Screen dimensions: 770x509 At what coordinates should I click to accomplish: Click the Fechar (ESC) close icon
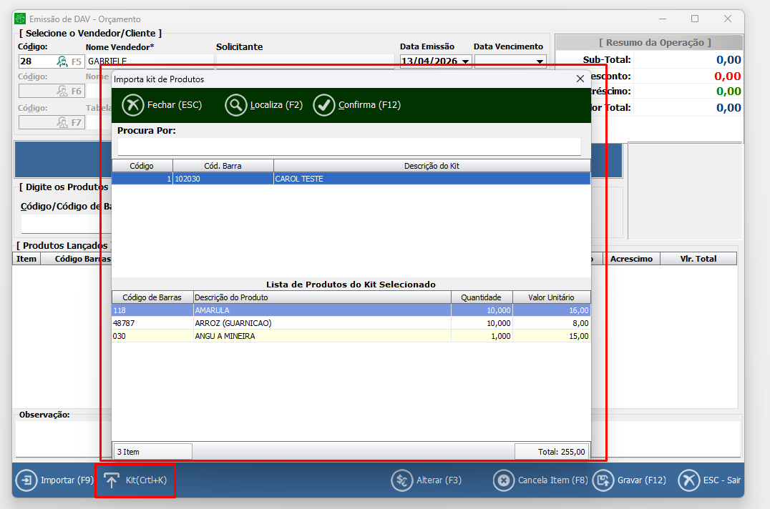(x=133, y=105)
